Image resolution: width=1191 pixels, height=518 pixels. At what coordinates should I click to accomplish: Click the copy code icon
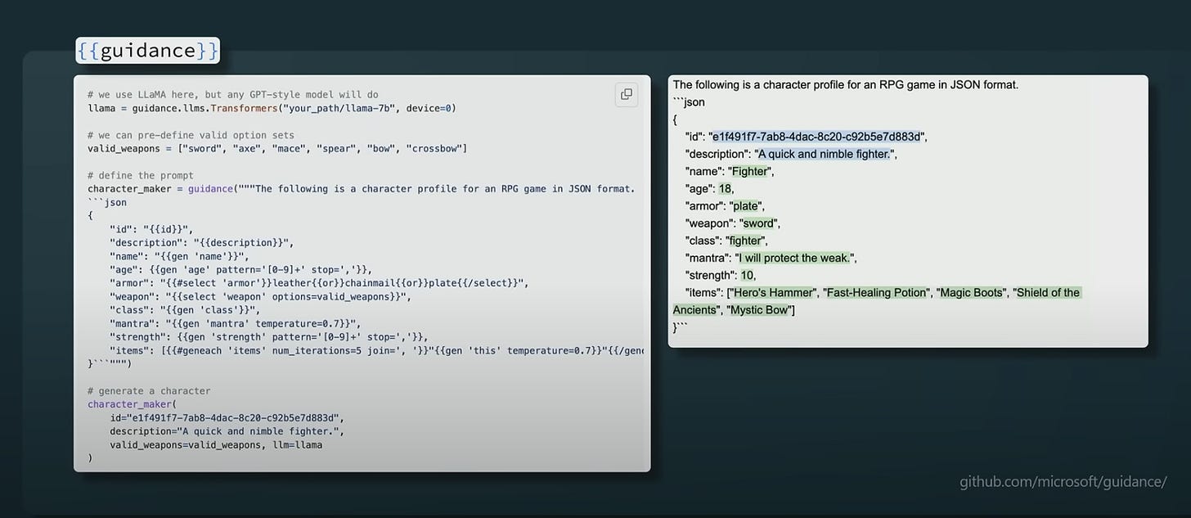[x=627, y=94]
